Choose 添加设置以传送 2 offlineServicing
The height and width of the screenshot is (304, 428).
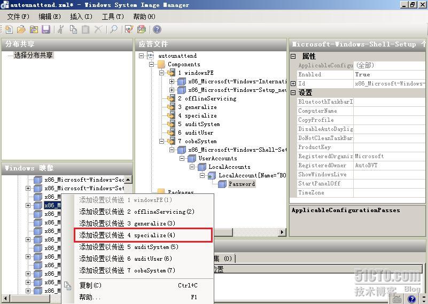[137, 212]
